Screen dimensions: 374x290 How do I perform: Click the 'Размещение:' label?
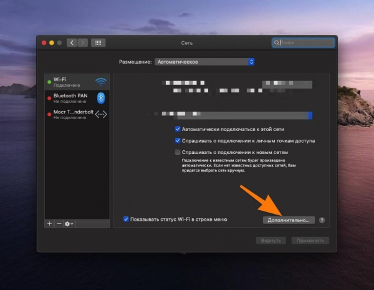click(135, 62)
